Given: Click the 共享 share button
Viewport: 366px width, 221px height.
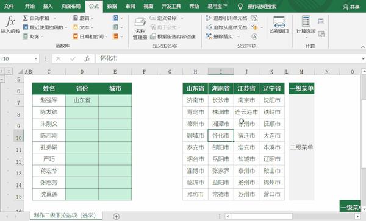Looking at the screenshot, I should tap(351, 7).
